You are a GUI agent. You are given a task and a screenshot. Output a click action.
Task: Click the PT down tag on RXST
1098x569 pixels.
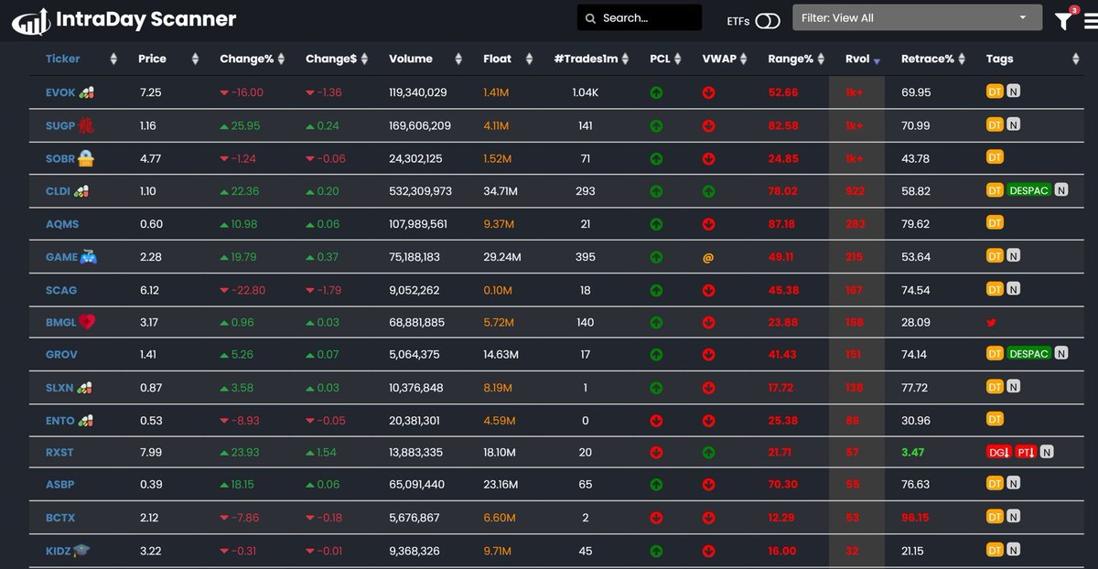[1026, 452]
